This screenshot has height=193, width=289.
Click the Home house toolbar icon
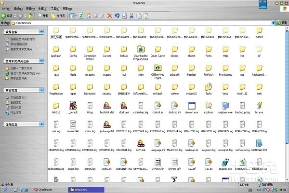tap(89, 16)
